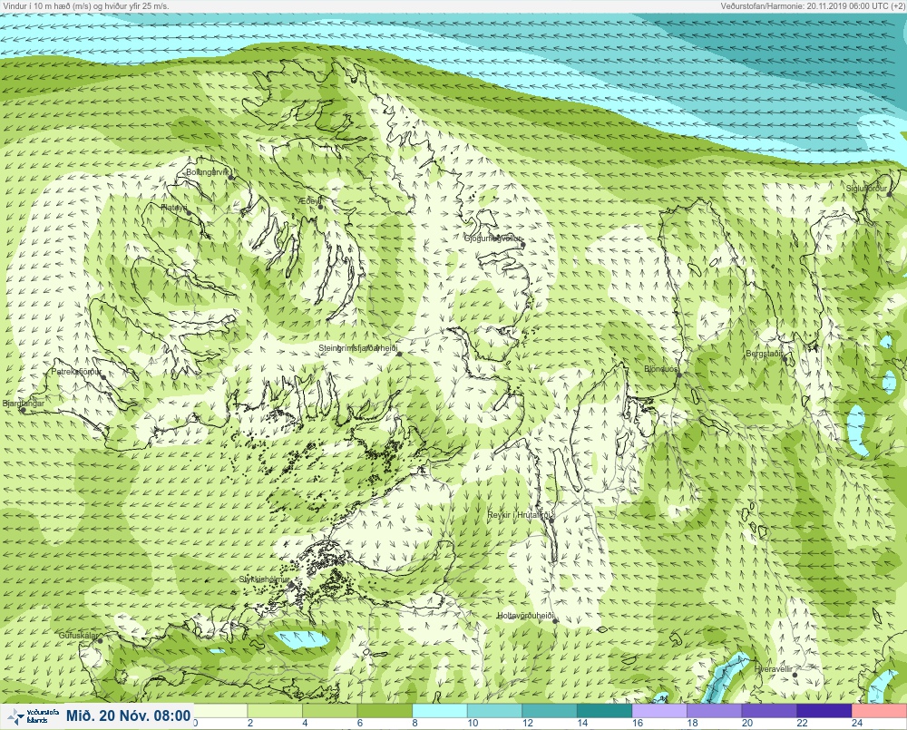This screenshot has width=907, height=730.
Task: Click the Bolungarvík station label
Action: (208, 172)
